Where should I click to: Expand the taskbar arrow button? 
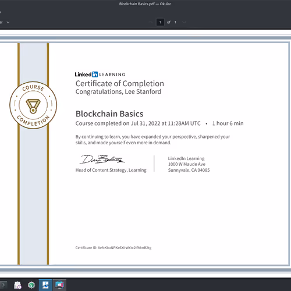point(3,285)
